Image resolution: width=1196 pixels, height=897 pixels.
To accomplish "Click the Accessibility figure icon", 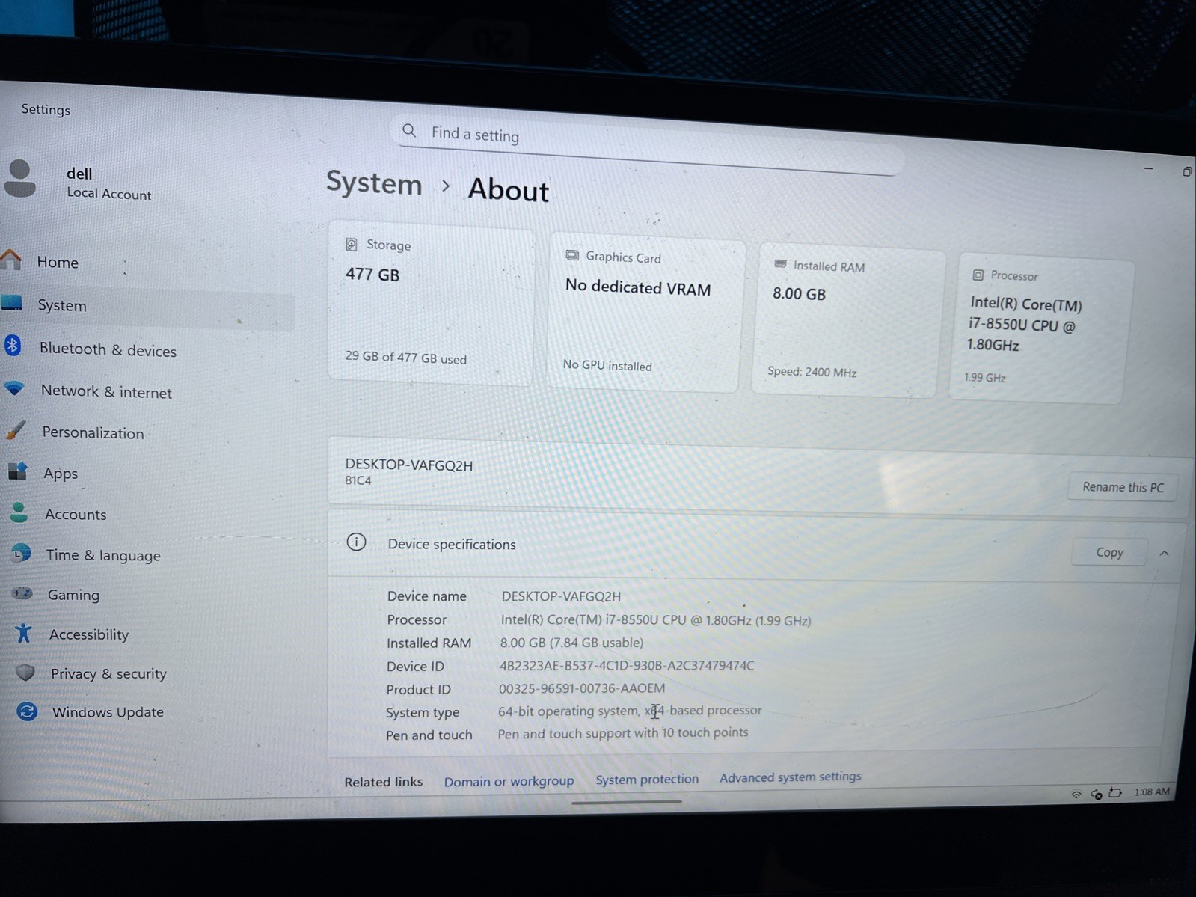I will pyautogui.click(x=24, y=633).
